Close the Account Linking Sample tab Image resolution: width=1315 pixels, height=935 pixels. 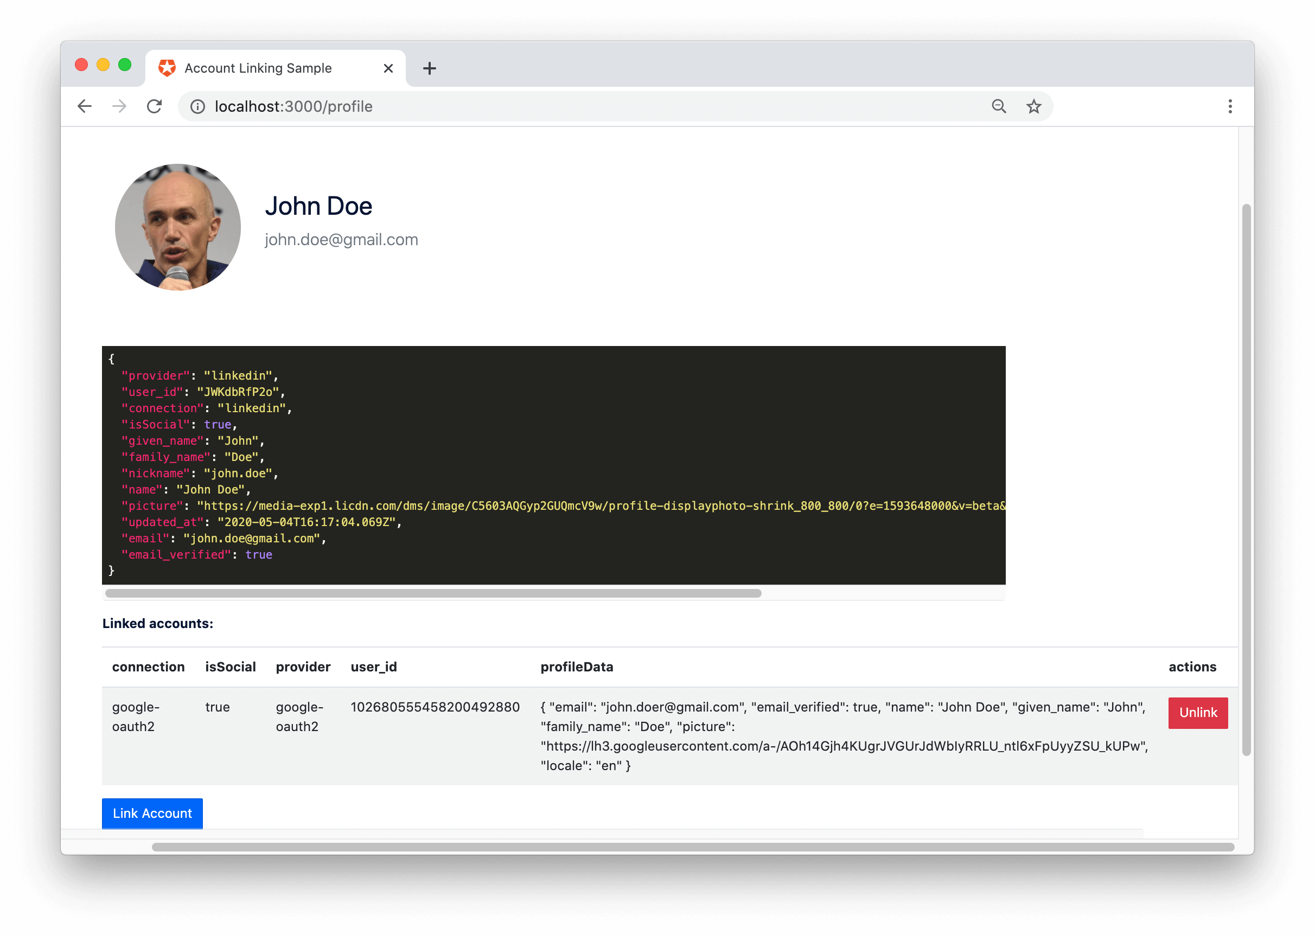coord(387,68)
